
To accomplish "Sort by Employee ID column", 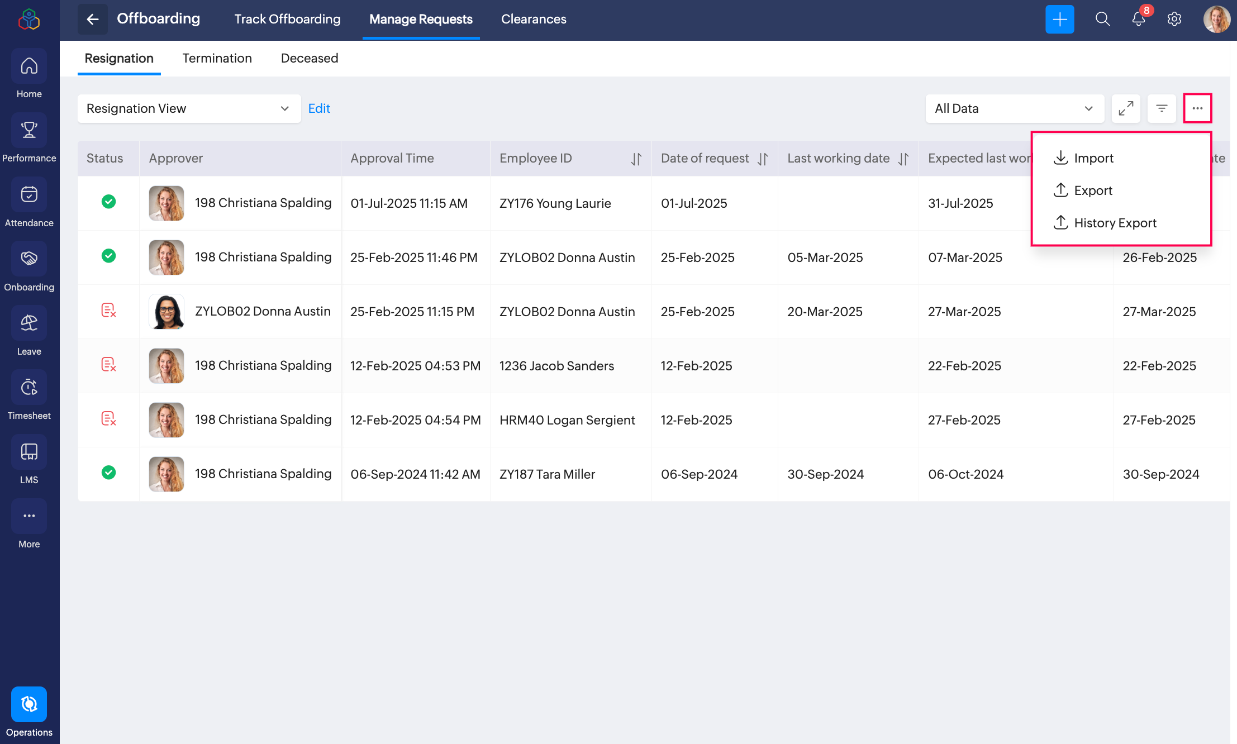I will pos(636,159).
